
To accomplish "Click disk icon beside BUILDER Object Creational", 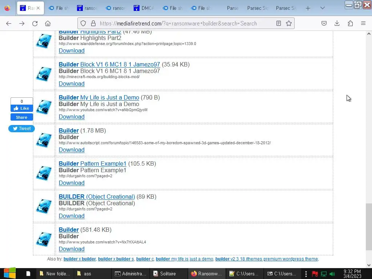I will pos(44,206).
